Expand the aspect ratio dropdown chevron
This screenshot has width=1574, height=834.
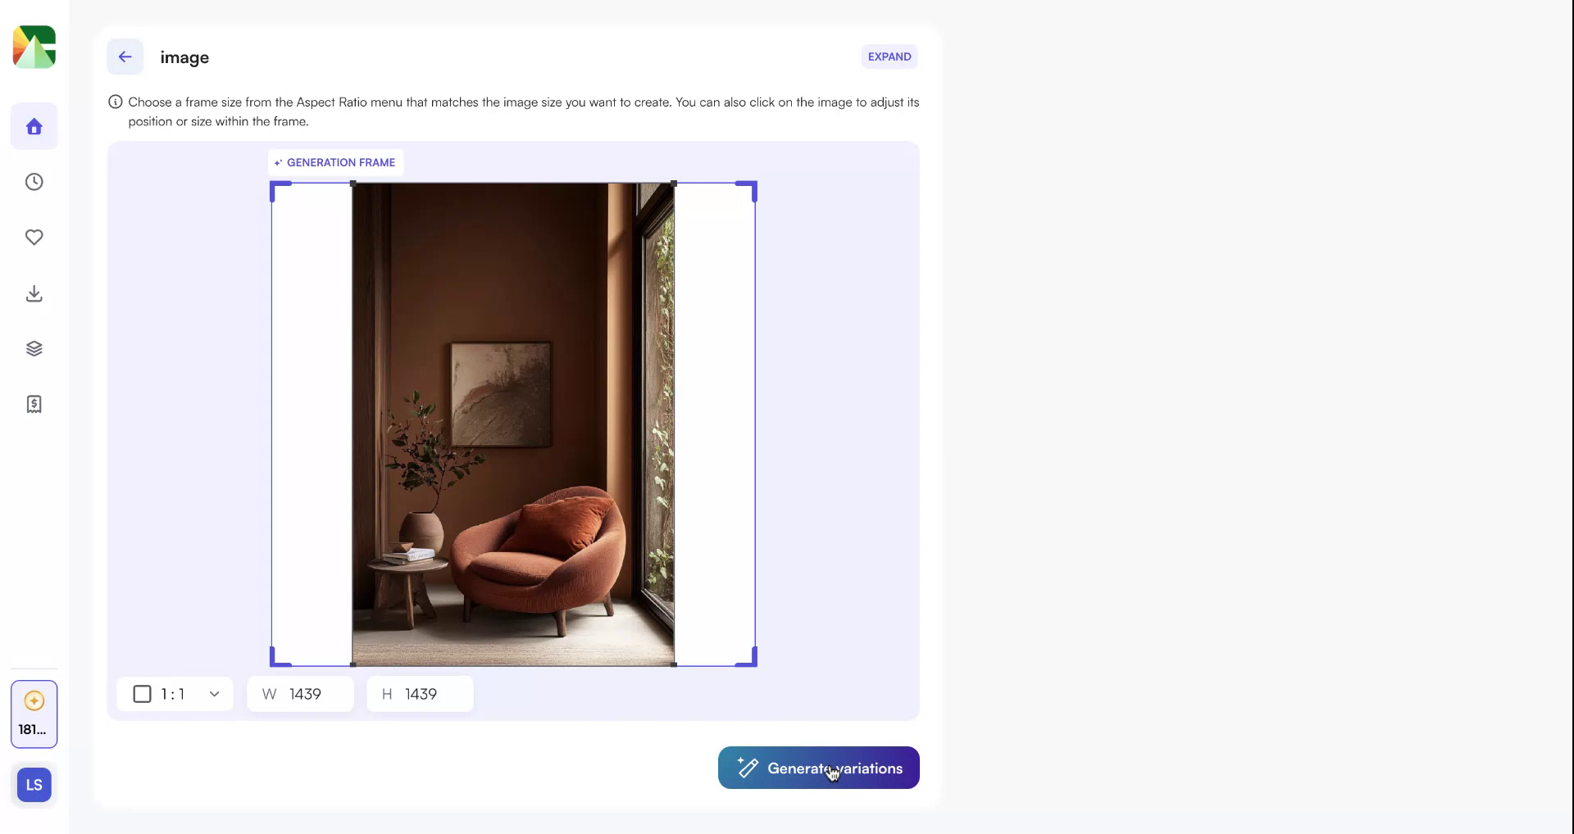coord(214,694)
